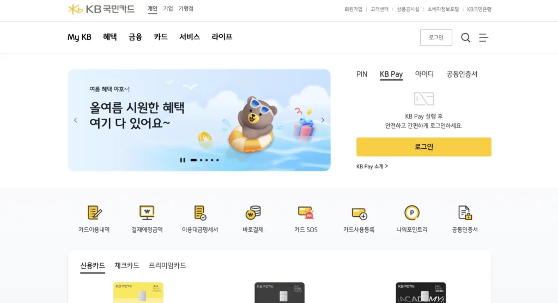Click the KB국민카드 logo
558x303 pixels.
[x=101, y=9]
